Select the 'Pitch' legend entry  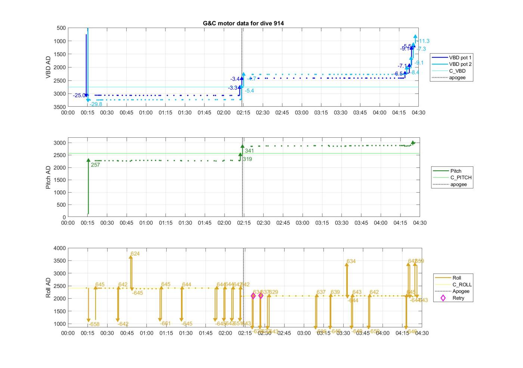point(448,171)
